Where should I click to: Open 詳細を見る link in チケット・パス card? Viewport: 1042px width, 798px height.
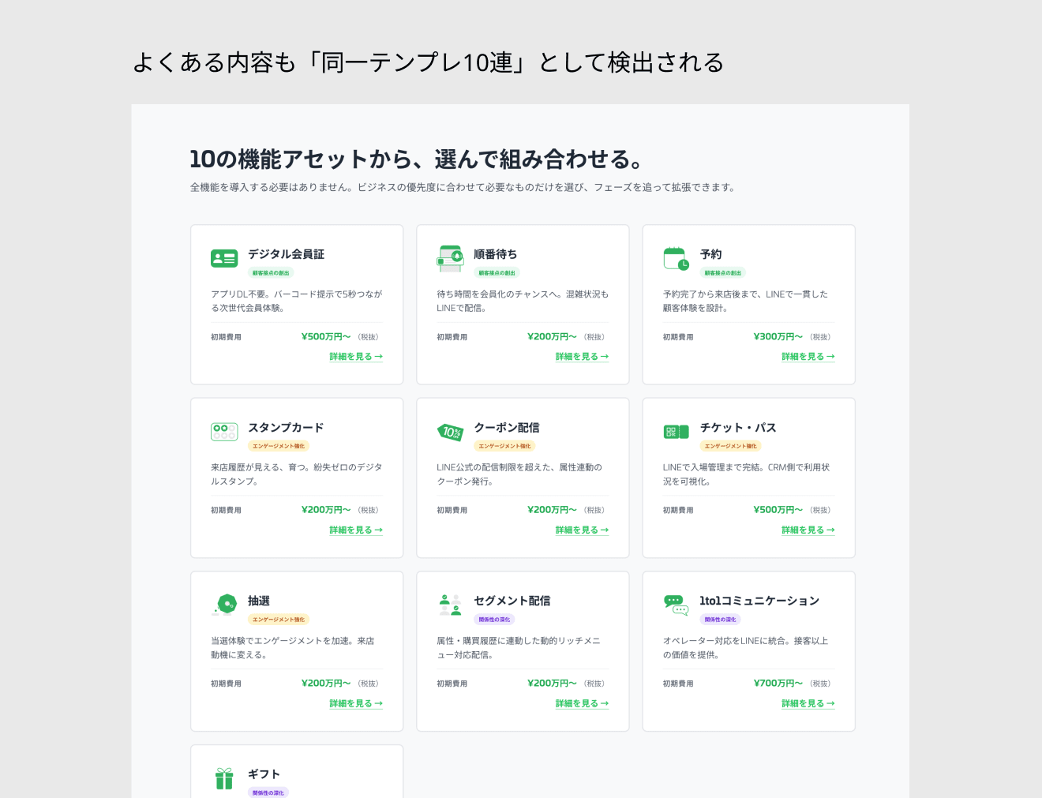point(808,530)
